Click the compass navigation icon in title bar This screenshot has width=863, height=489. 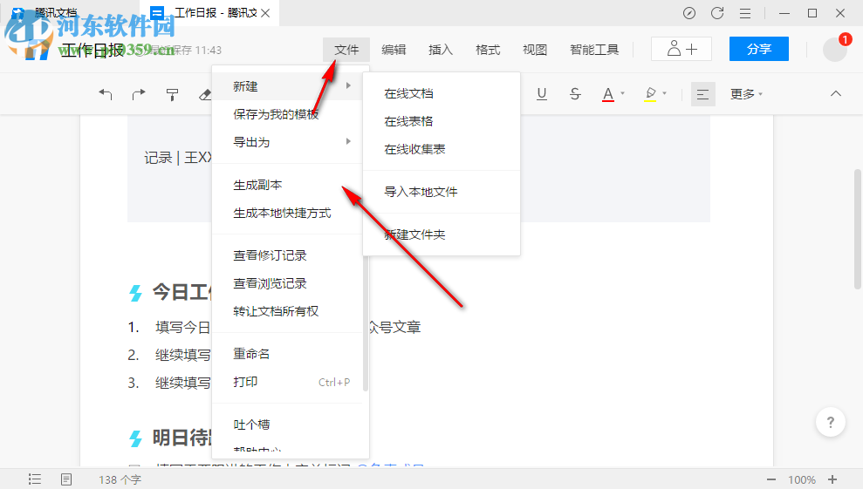[689, 13]
